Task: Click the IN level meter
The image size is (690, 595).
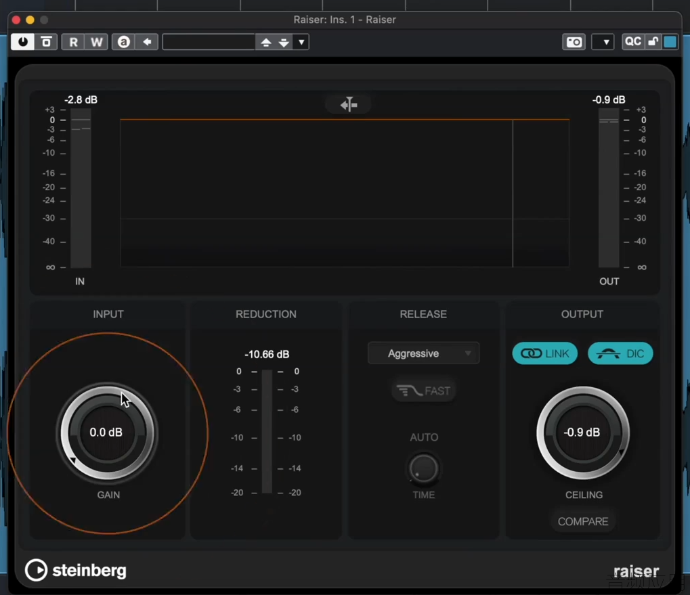Action: [x=81, y=189]
